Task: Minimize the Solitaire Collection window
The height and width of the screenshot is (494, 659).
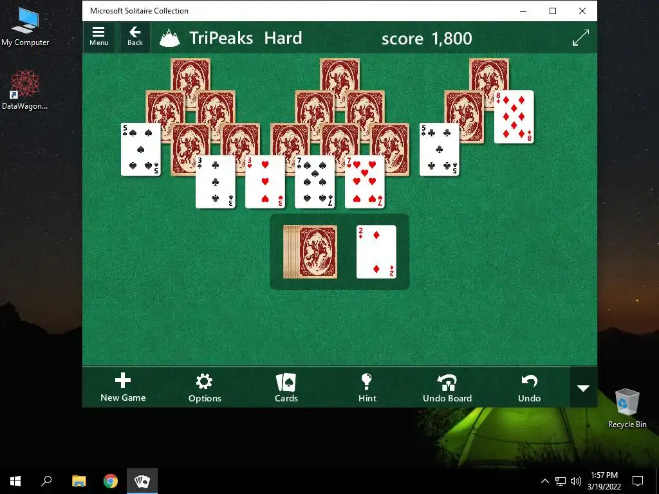Action: [x=523, y=11]
